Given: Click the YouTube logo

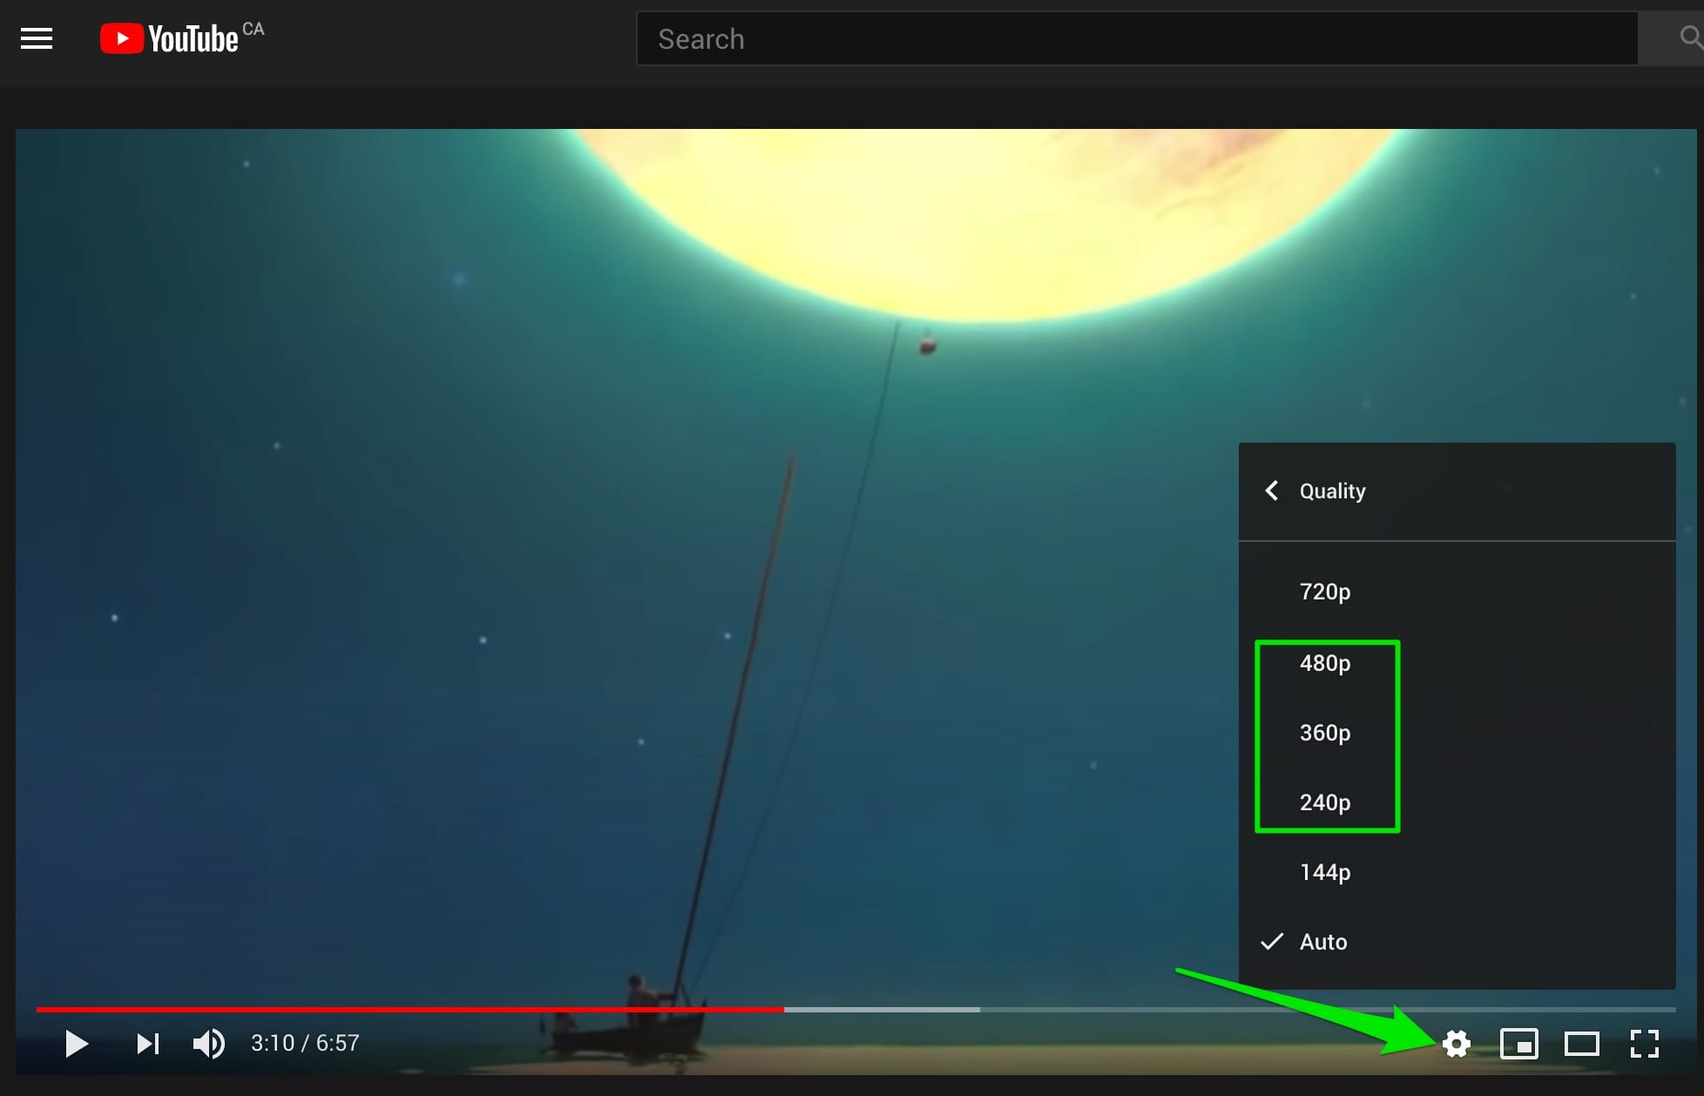Looking at the screenshot, I should tap(169, 38).
